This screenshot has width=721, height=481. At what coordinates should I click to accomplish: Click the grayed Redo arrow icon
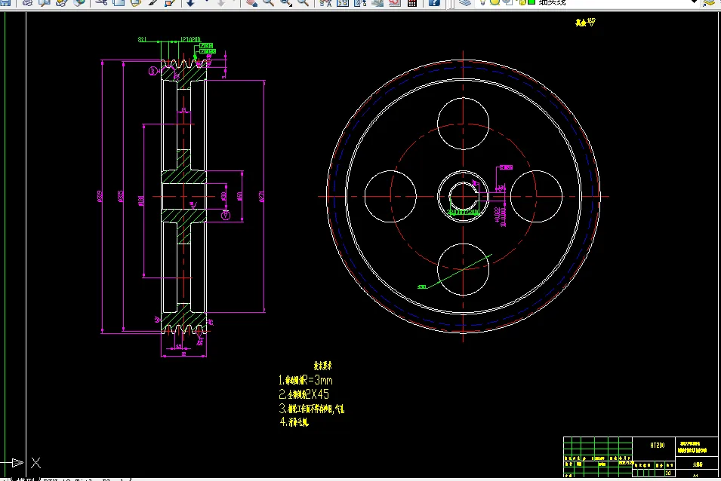221,3
